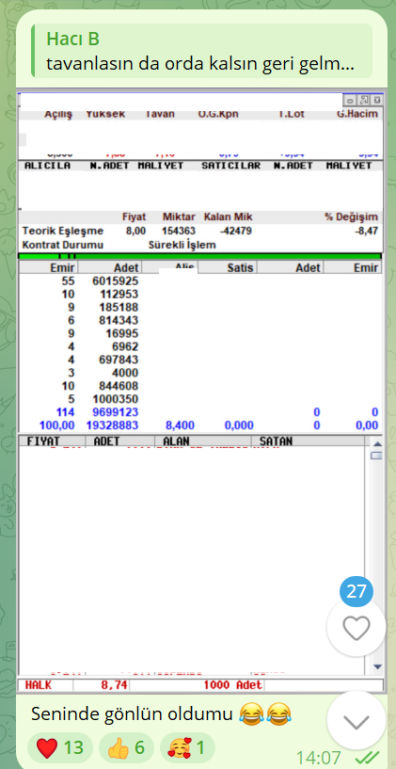
Task: Tap the scroll-to-bottom chevron button
Action: tap(356, 721)
